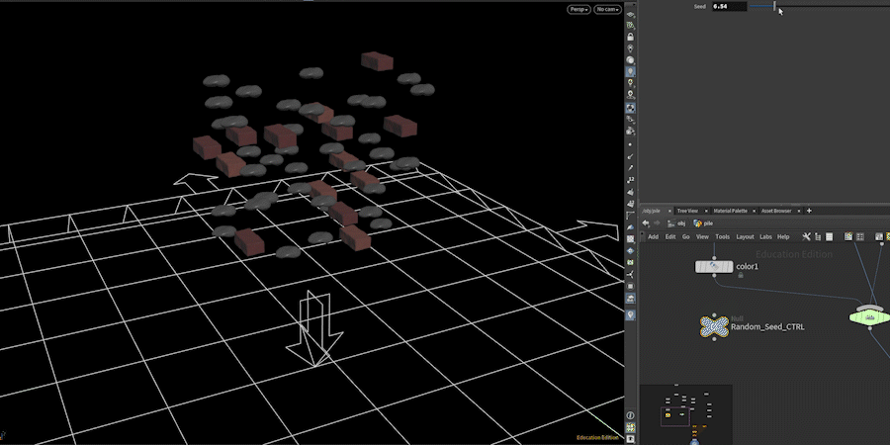The width and height of the screenshot is (890, 445).
Task: Open the Help menu in network editor
Action: pyautogui.click(x=783, y=236)
